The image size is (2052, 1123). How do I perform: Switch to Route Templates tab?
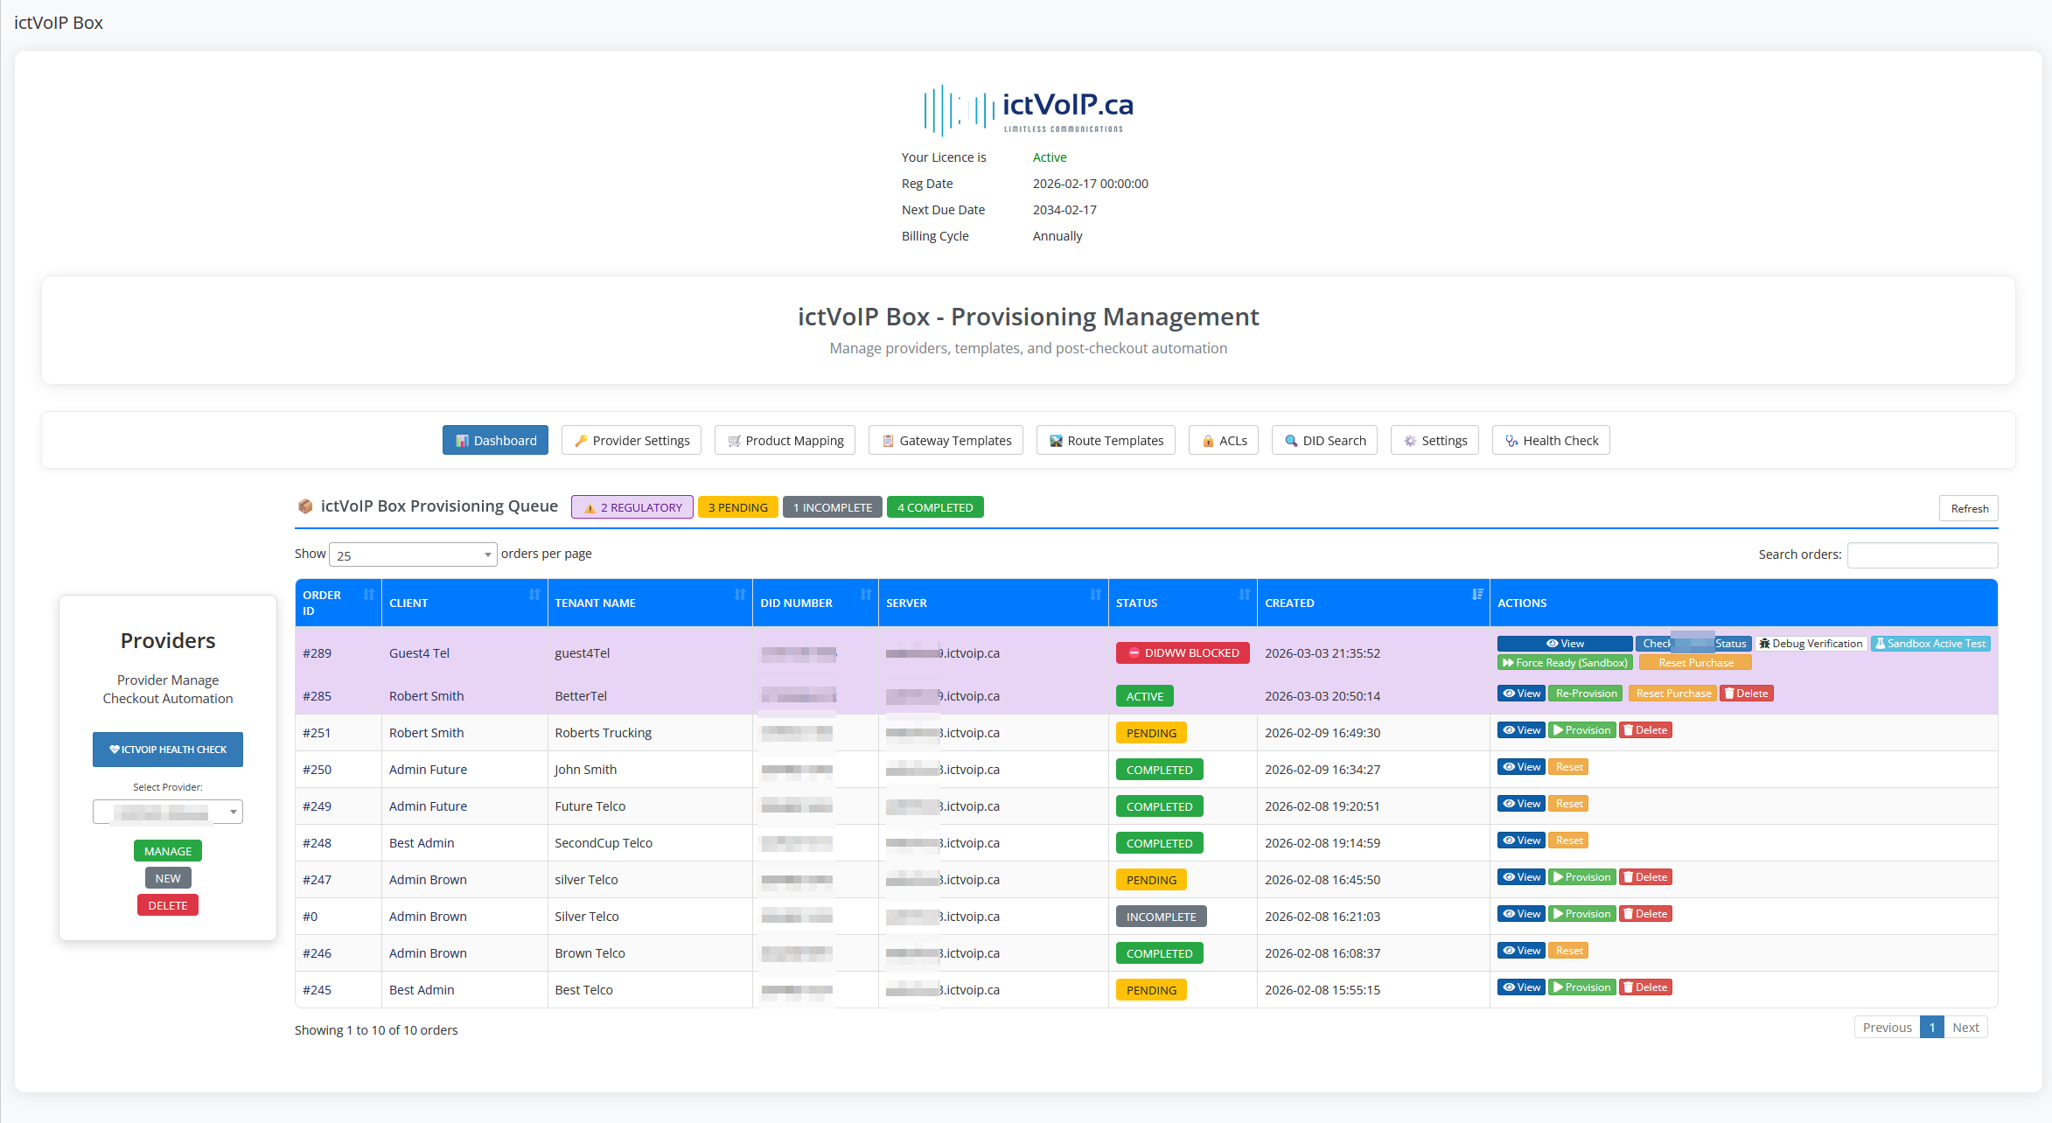(1106, 440)
